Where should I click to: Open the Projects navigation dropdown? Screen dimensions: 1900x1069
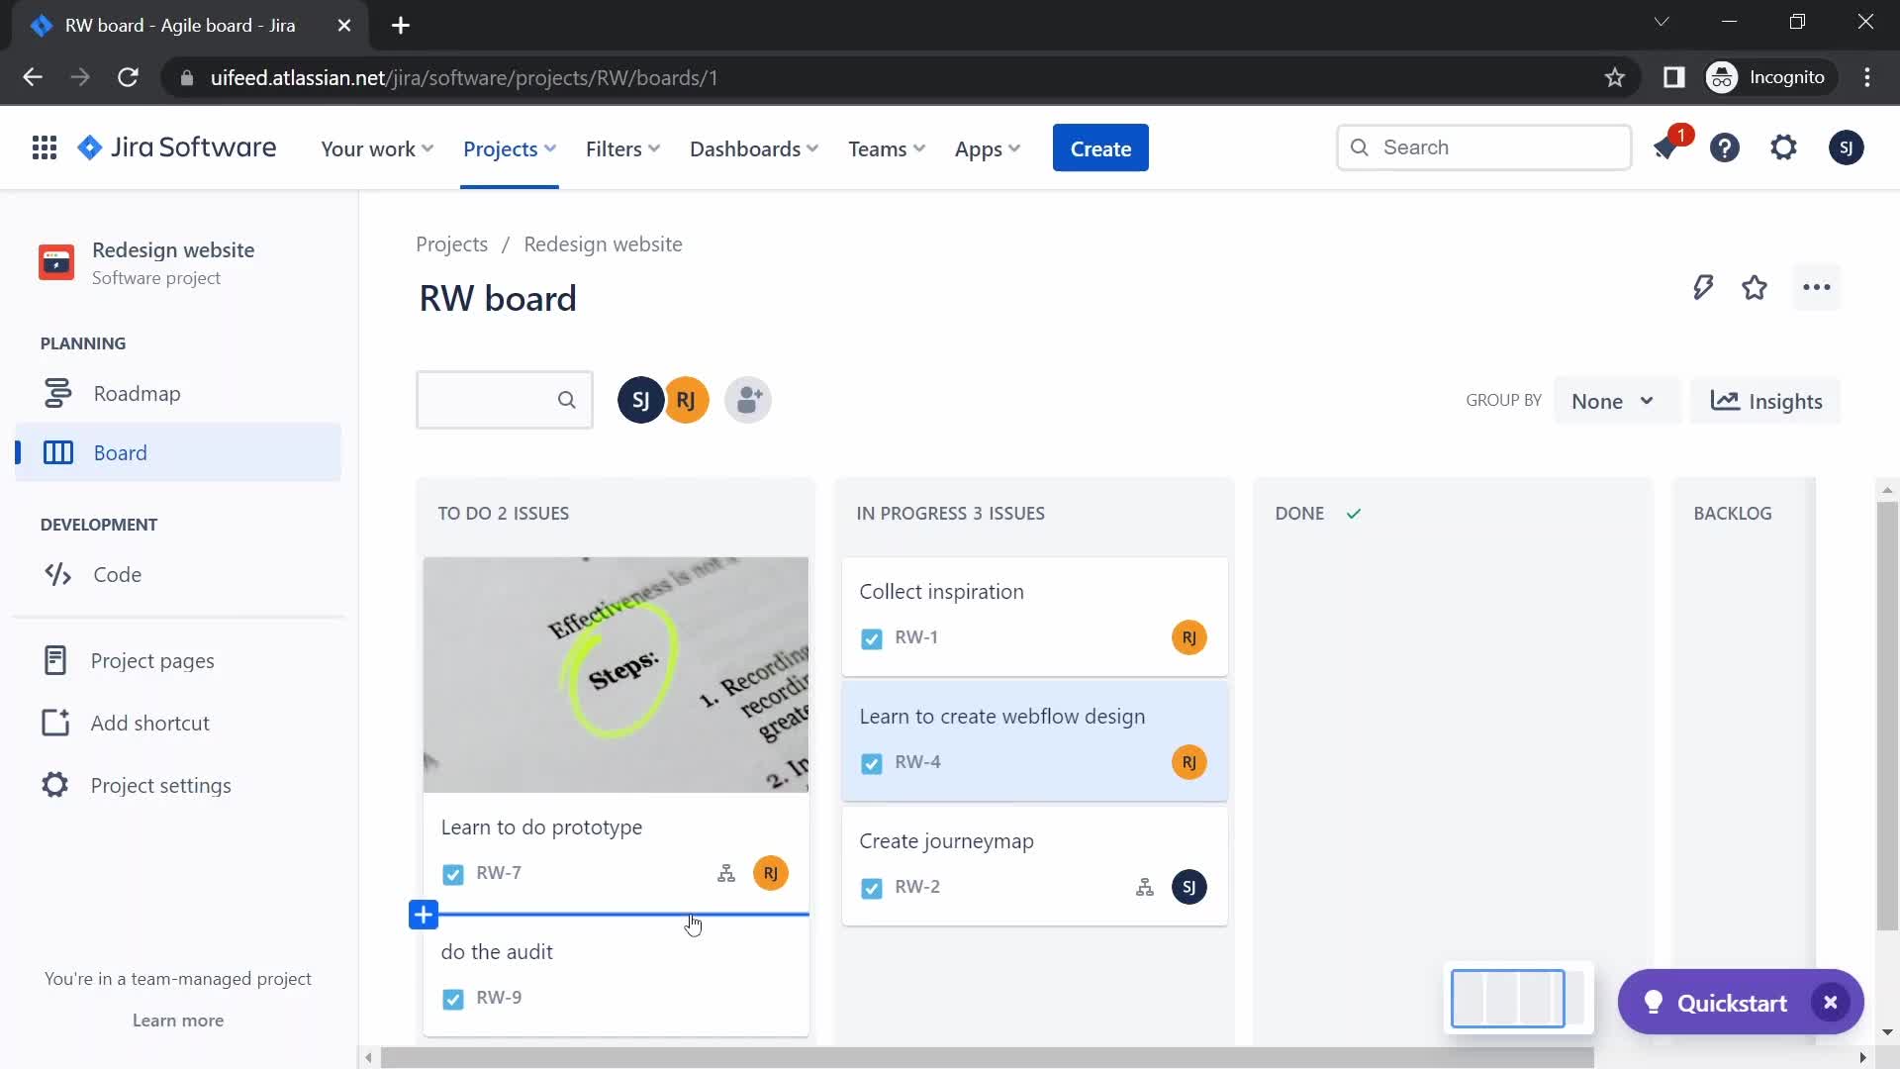[509, 147]
